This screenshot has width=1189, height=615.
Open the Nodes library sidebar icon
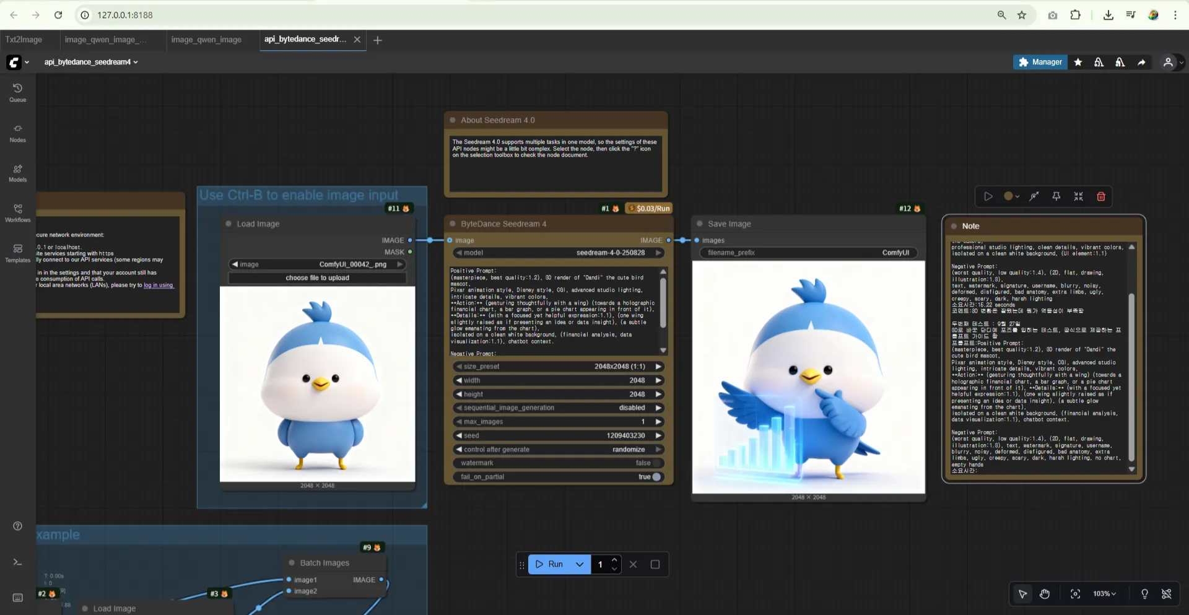click(x=17, y=133)
